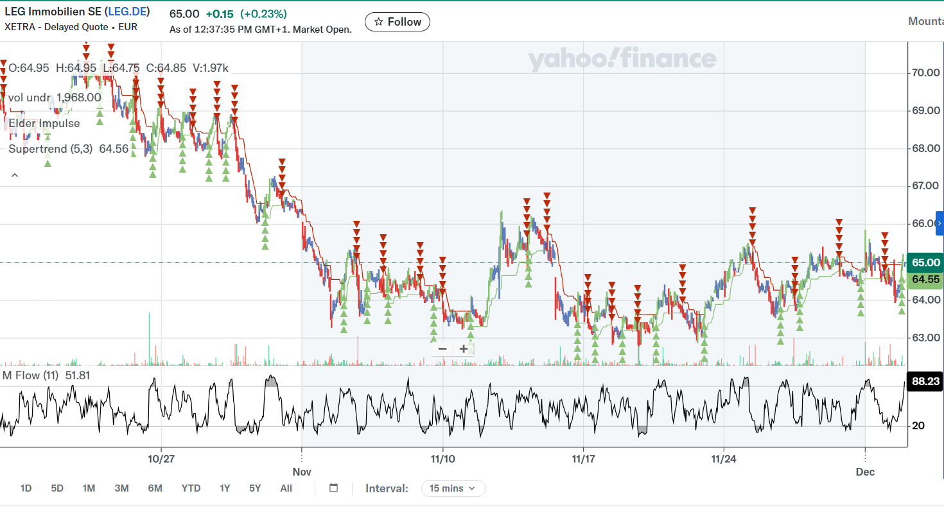944x507 pixels.
Task: Click the chevron icon on the Interval selector
Action: tap(473, 488)
